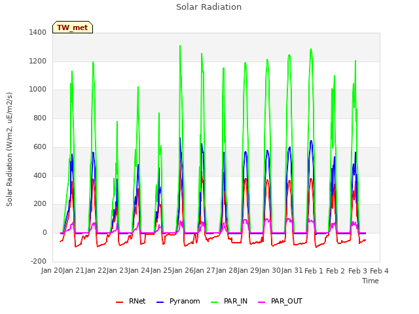Click the Jan 24 x-axis label
The height and width of the screenshot is (314, 419).
click(139, 271)
